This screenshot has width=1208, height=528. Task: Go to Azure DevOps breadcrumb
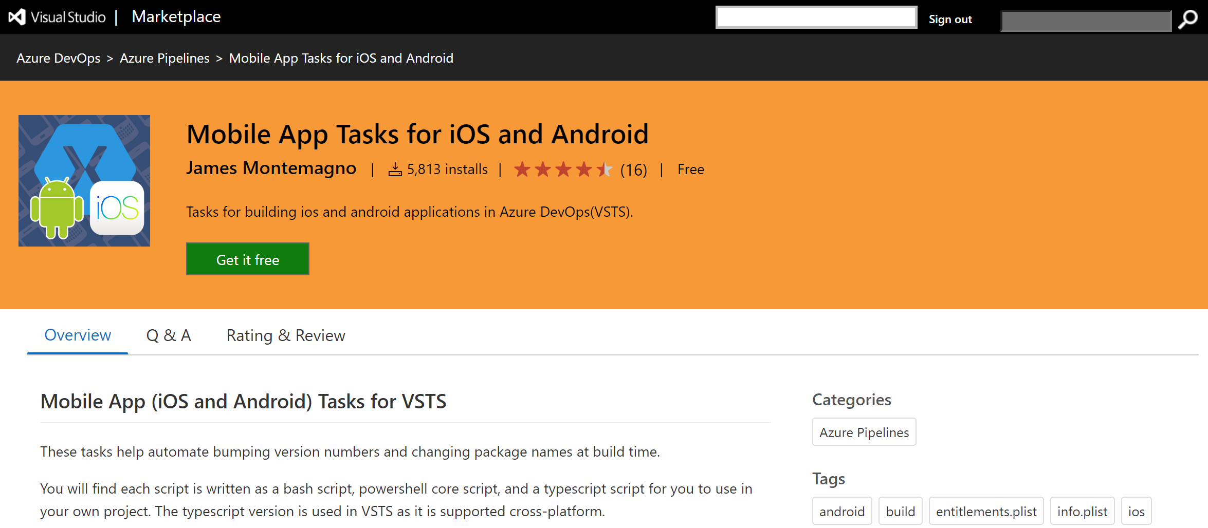tap(59, 58)
